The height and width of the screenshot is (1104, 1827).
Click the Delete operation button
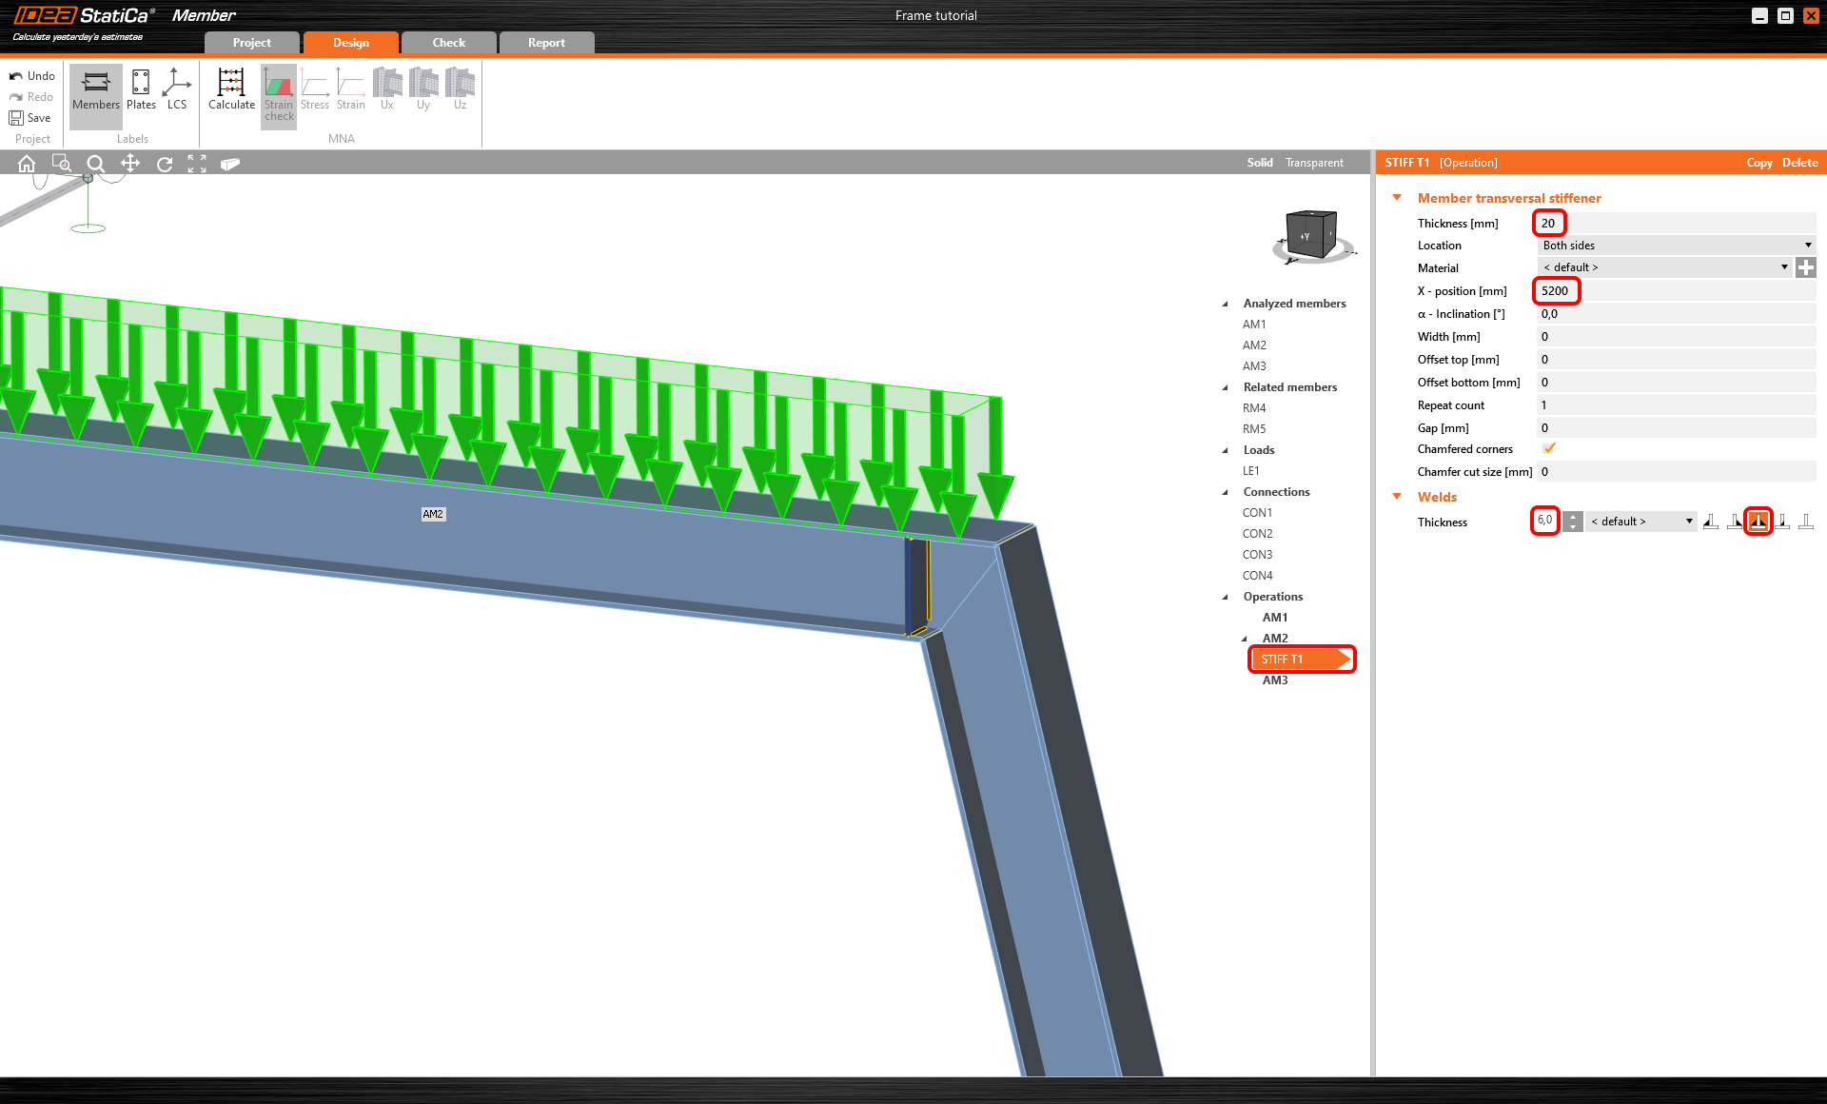click(1799, 163)
